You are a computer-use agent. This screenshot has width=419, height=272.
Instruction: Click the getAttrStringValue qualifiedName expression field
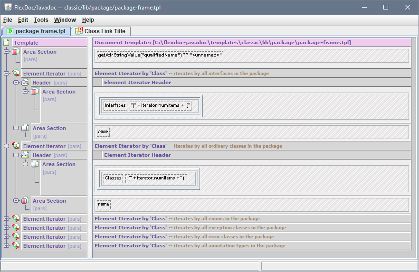pos(160,56)
